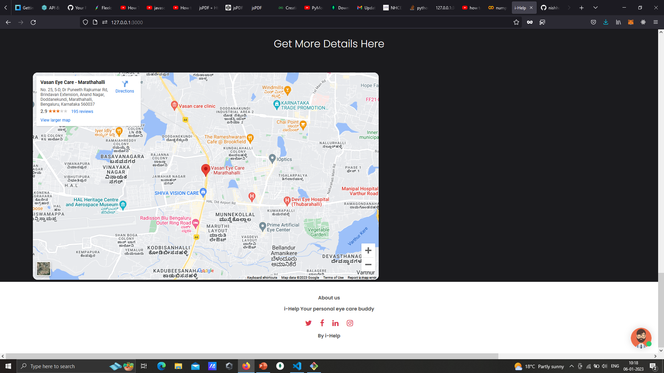
Task: Go back with browser back arrow
Action: click(x=8, y=22)
